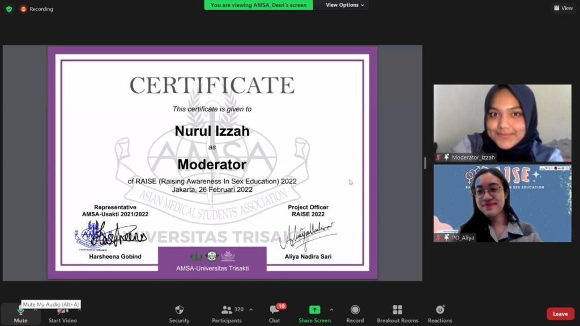Open the Chat panel
Viewport: 580px width, 326px height.
(275, 314)
